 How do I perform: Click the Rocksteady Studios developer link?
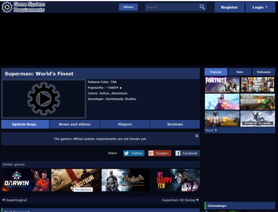(121, 99)
